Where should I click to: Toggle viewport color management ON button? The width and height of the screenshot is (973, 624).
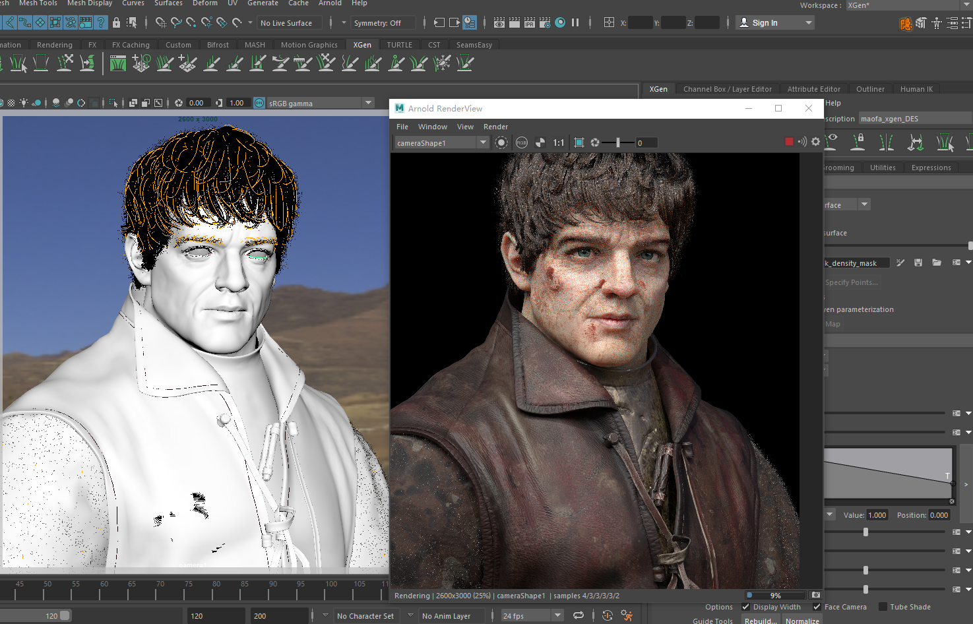259,103
